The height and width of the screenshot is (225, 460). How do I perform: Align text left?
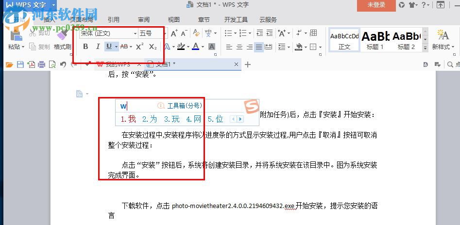pos(229,47)
